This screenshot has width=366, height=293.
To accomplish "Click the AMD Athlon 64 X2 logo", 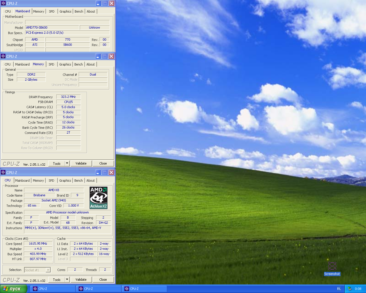I will click(98, 198).
